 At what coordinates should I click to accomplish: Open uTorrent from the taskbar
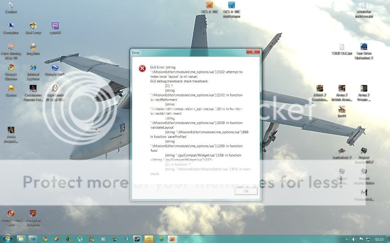coord(80,240)
